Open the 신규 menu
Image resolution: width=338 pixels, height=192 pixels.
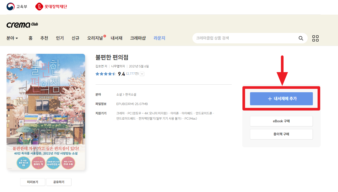(x=75, y=38)
